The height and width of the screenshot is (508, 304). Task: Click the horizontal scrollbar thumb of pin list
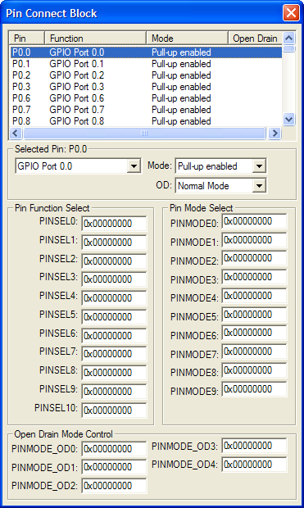tap(144, 133)
